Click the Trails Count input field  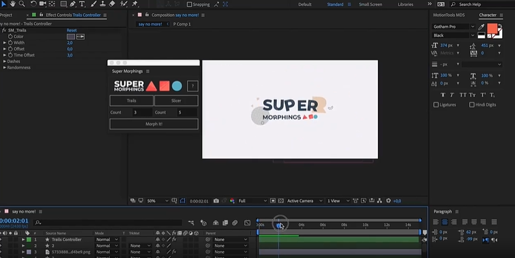coord(142,112)
